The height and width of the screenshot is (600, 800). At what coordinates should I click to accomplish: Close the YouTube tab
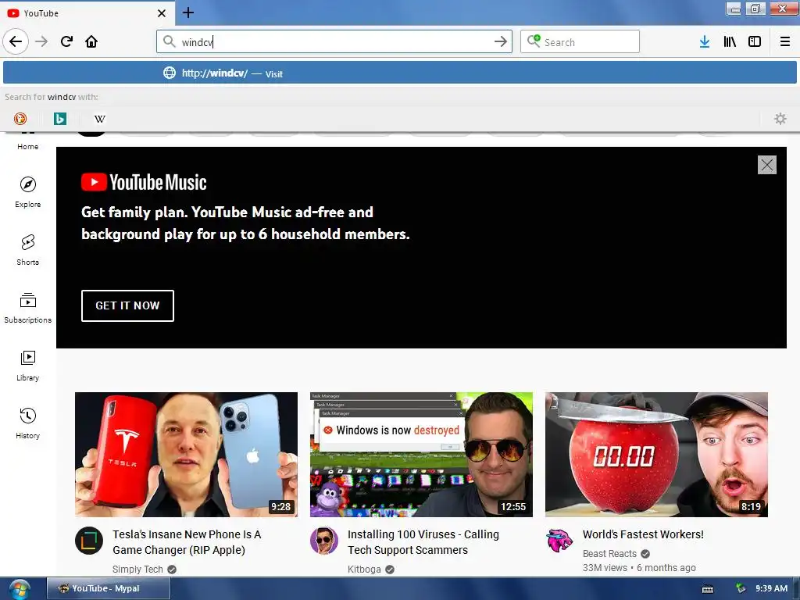click(x=161, y=13)
